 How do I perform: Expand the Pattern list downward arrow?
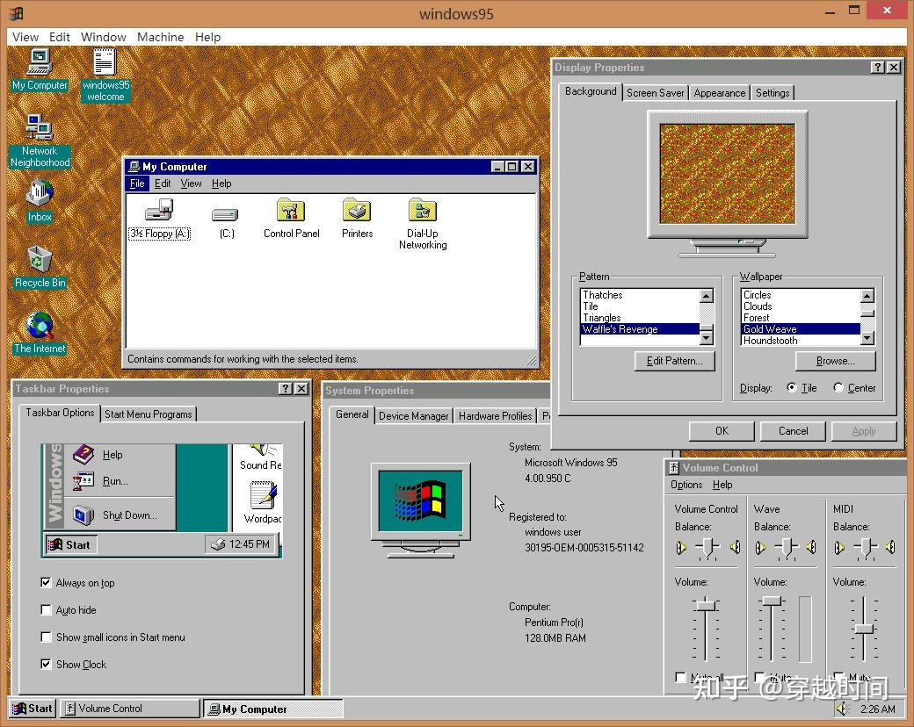(707, 337)
